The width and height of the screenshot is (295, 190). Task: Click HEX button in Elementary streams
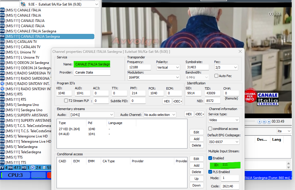point(189,114)
